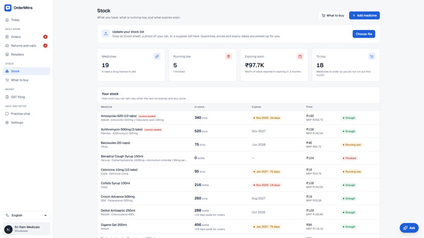Screen dimensions: 424x238
Task: Click the Retailers store icon
Action: click(x=7, y=55)
